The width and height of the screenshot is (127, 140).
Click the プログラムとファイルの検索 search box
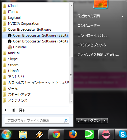pos(37,121)
